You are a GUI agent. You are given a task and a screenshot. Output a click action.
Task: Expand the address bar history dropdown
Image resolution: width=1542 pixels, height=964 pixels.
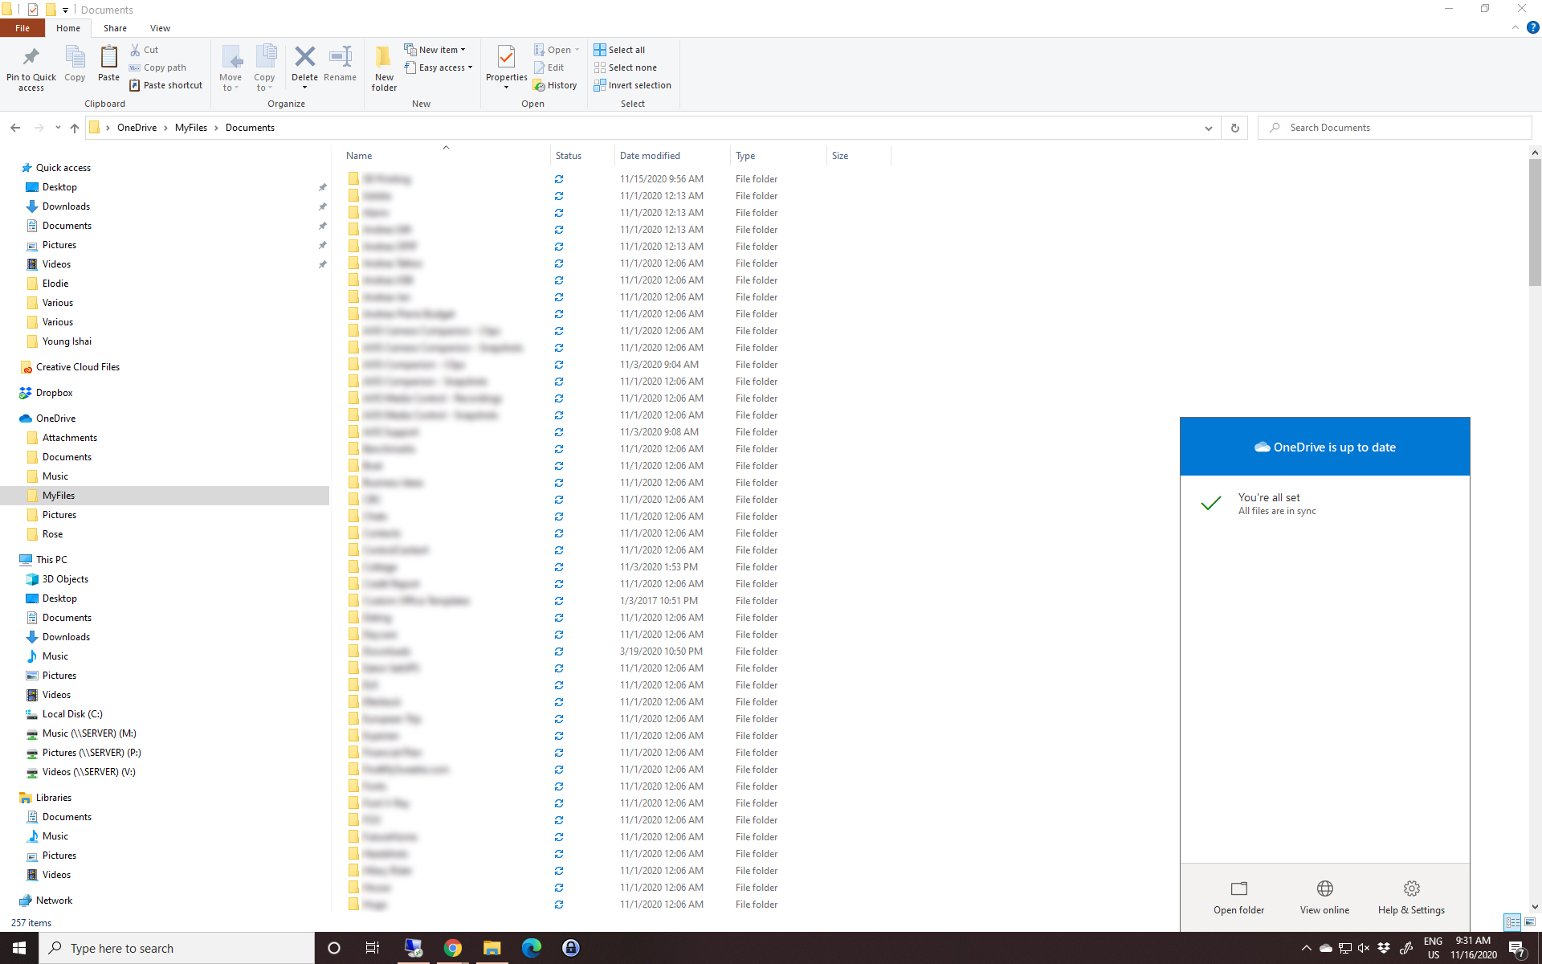1208,128
